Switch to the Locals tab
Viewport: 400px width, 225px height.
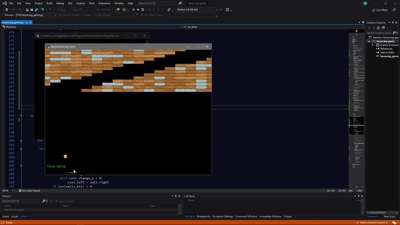click(x=15, y=217)
